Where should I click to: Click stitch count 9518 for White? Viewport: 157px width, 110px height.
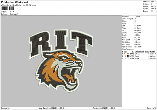pyautogui.click(x=132, y=59)
